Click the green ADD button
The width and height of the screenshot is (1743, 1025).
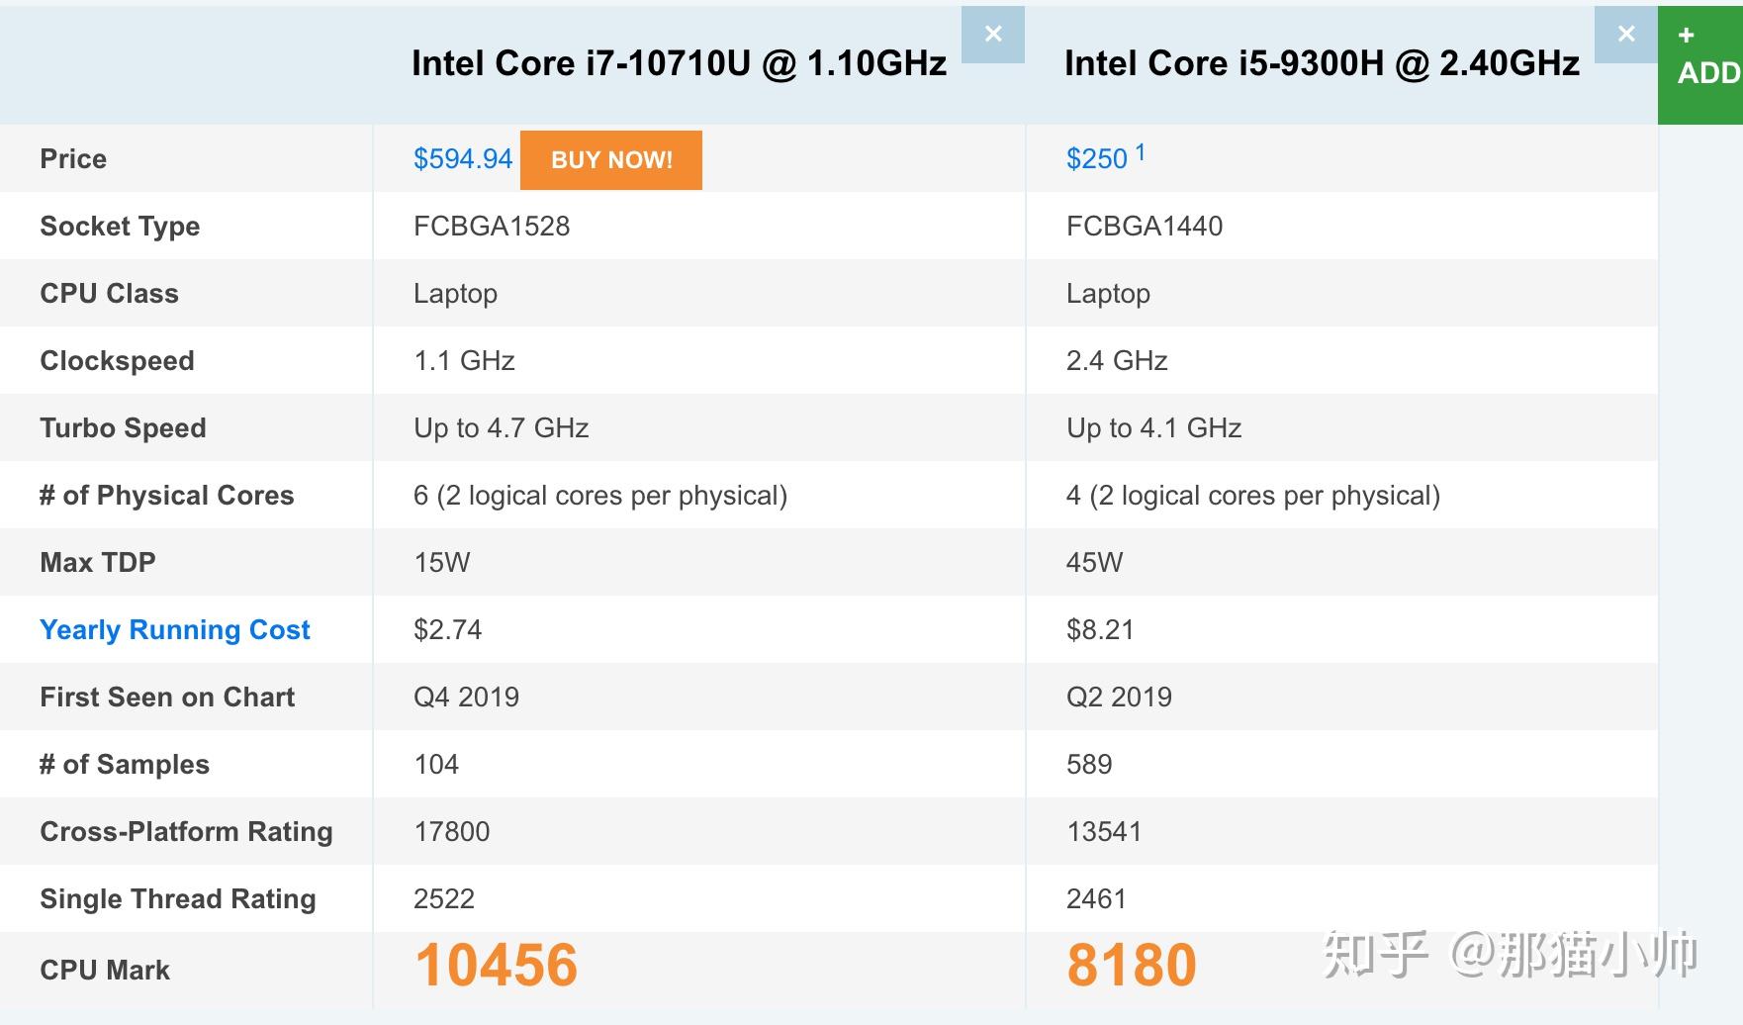coord(1700,59)
